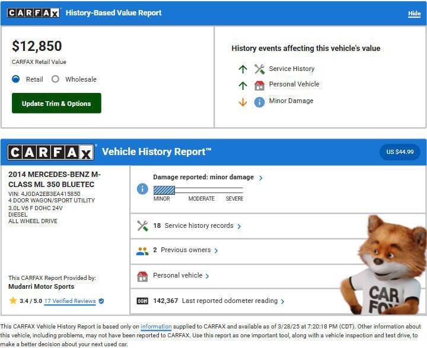
Task: Click the 2014 MERCEDES-BENZ M-CLASS vehicle title
Action: 55,179
